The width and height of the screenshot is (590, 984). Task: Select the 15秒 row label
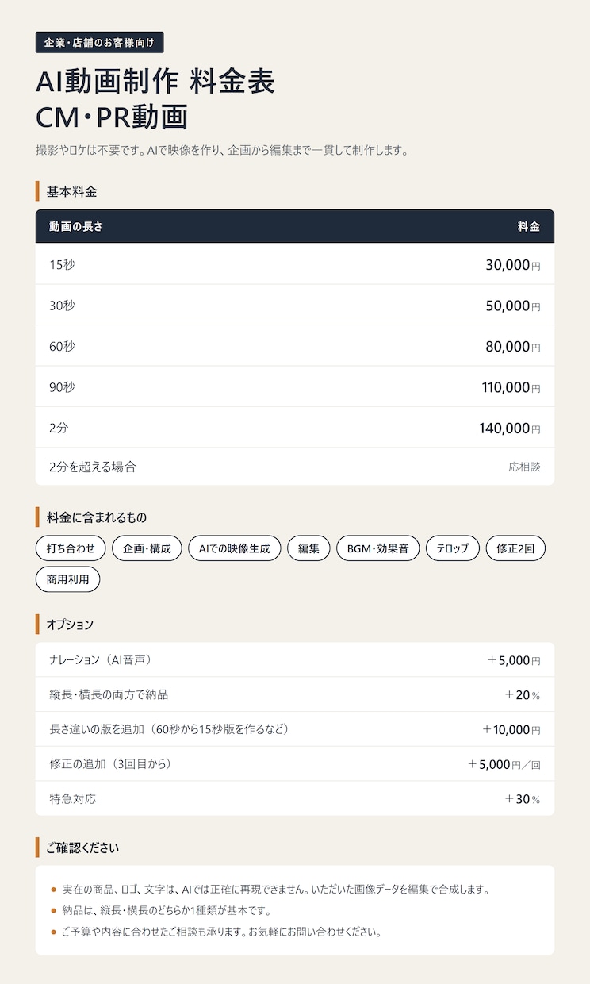tap(62, 264)
